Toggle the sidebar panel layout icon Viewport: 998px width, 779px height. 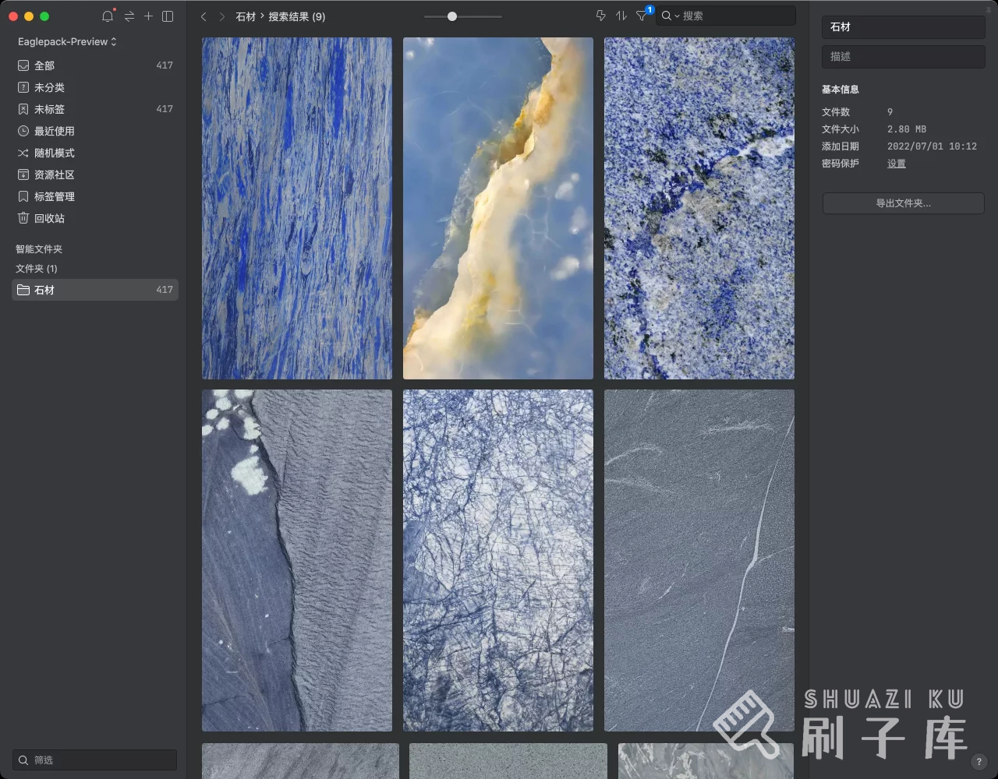168,16
